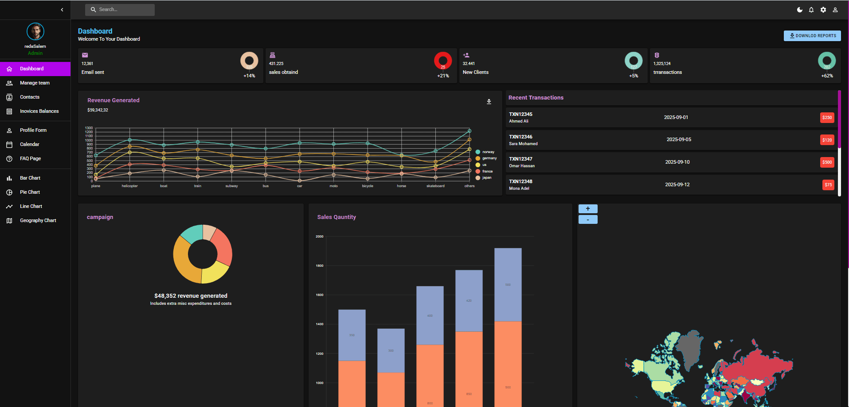The width and height of the screenshot is (849, 407).
Task: Click the DOWNLOD REPORTS button
Action: click(812, 35)
